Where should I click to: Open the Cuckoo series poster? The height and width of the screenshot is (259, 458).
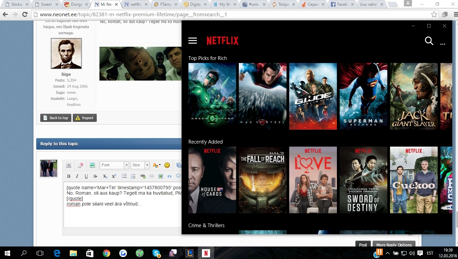pos(414,180)
